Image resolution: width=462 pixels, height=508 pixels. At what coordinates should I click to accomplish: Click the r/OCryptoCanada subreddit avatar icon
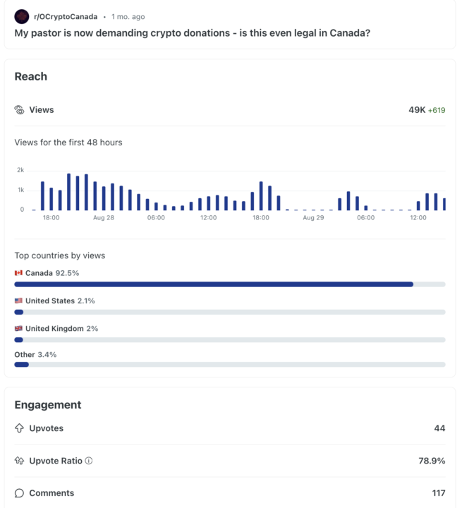click(22, 16)
